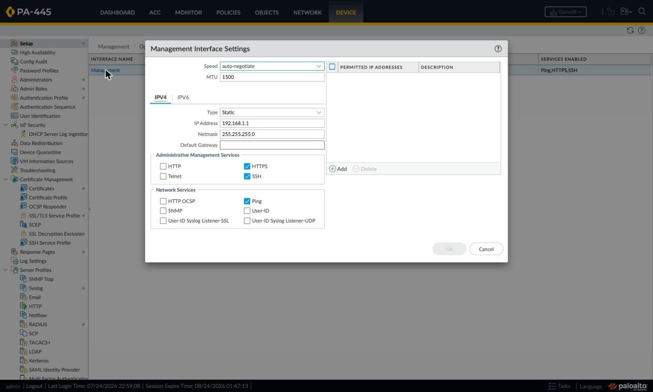Select the Device Quarantine icon
Viewport: 653px width, 392px height.
click(14, 152)
